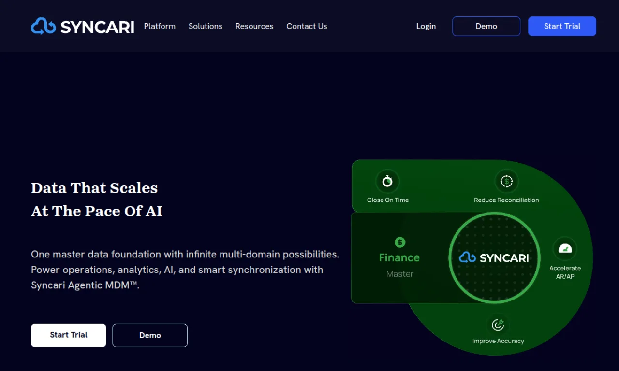Click the 'Accelerate AR/AP' label
The height and width of the screenshot is (371, 619).
565,272
